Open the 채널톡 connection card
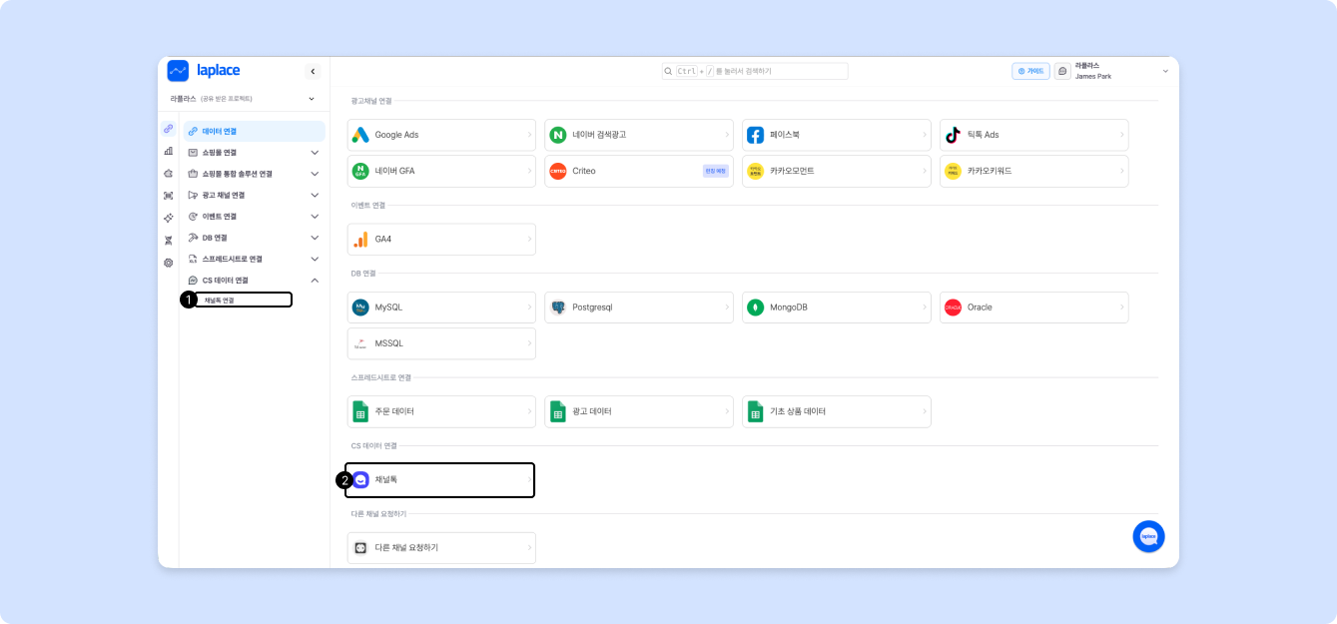 point(441,480)
